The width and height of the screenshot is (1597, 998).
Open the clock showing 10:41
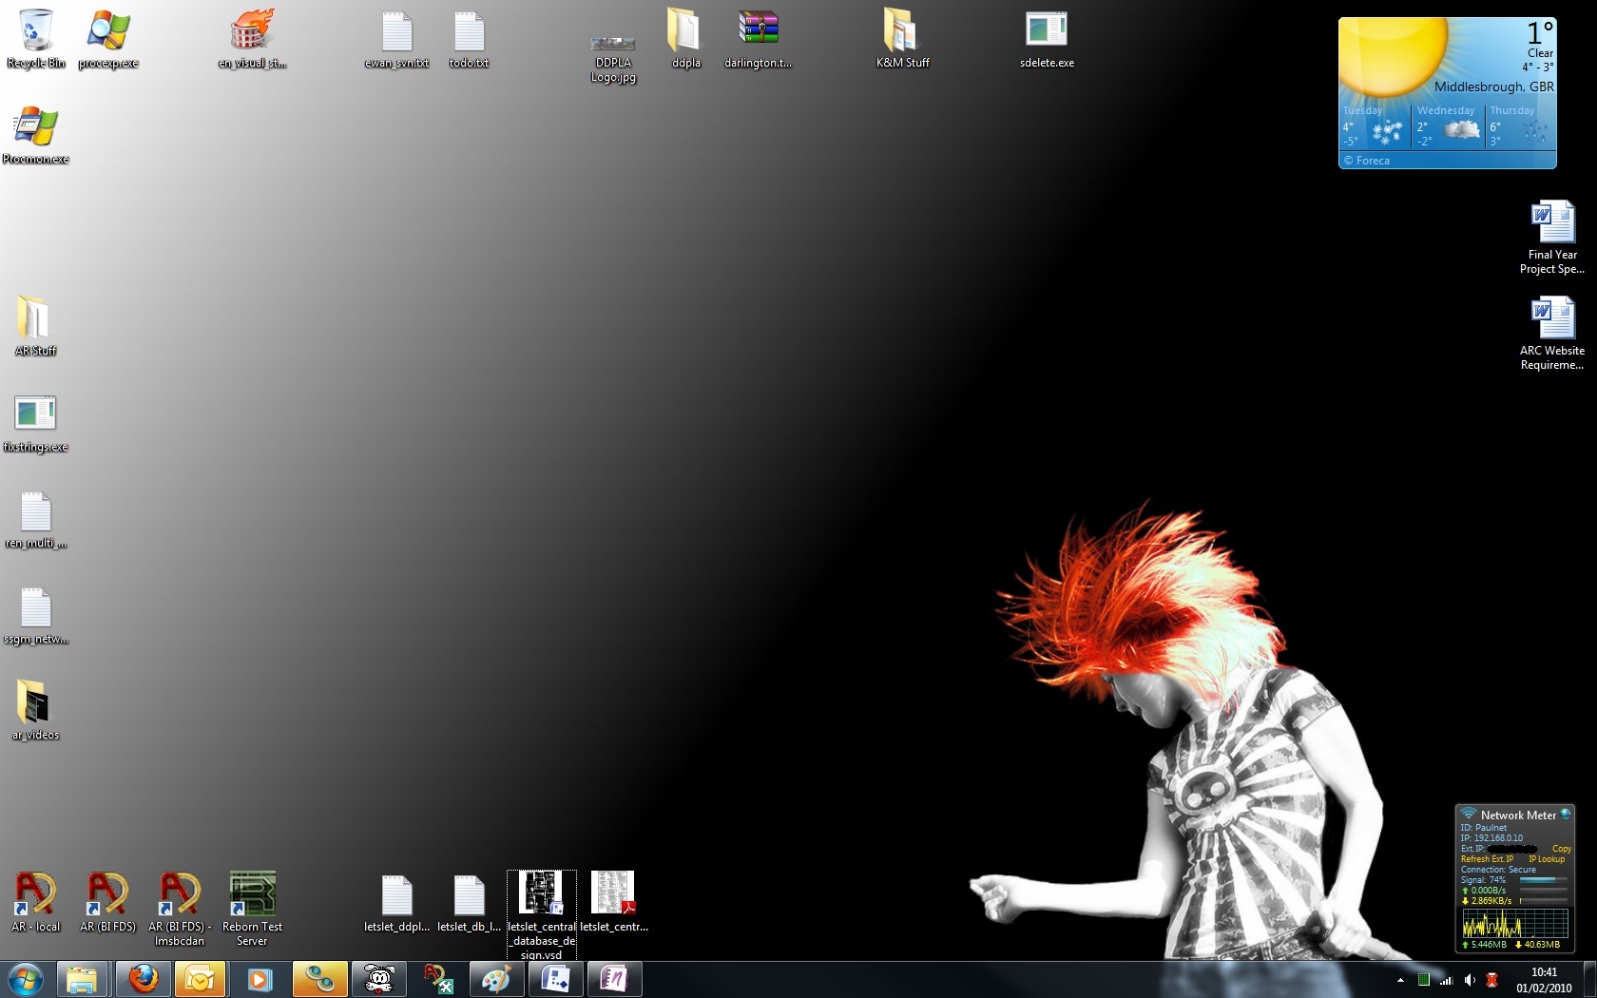tap(1544, 980)
